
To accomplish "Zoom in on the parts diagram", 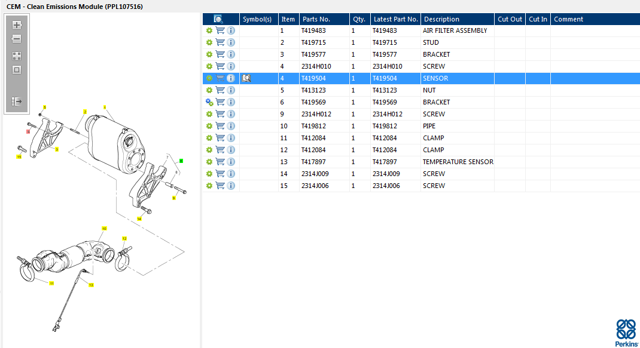I will click(17, 25).
